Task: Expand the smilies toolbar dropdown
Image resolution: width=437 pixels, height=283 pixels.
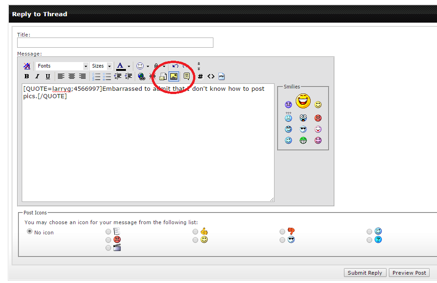Action: [148, 66]
